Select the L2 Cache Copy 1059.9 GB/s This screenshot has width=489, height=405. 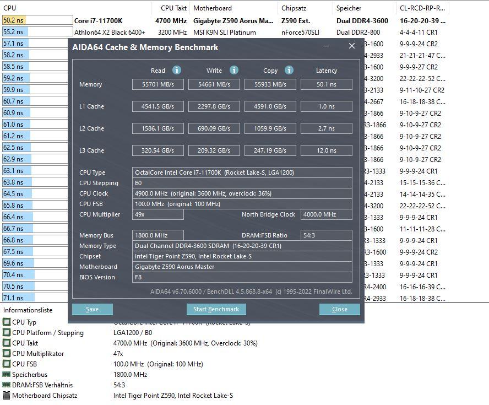[270, 128]
